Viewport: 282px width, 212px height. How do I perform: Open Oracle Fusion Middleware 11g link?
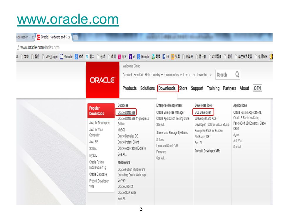pos(98,165)
